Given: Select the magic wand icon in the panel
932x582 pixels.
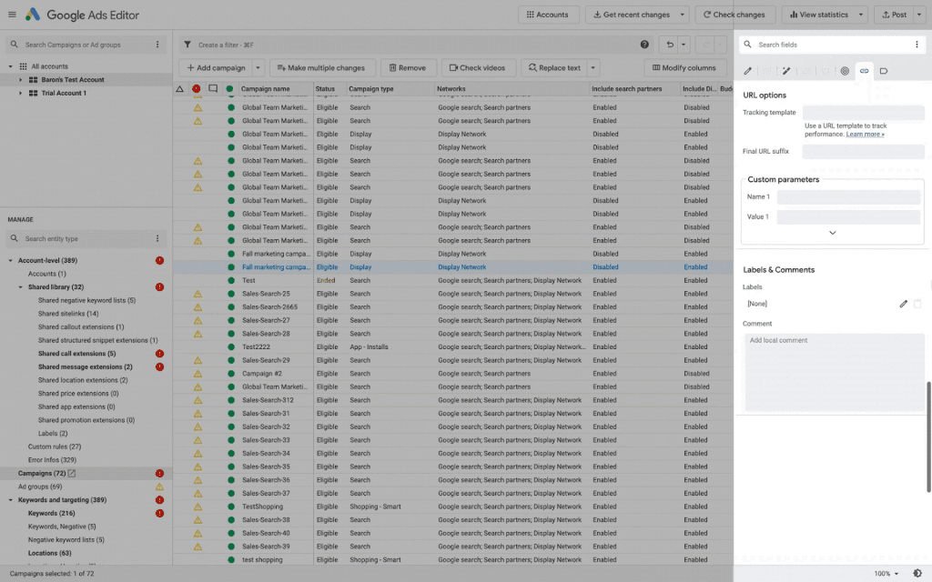Looking at the screenshot, I should 786,71.
